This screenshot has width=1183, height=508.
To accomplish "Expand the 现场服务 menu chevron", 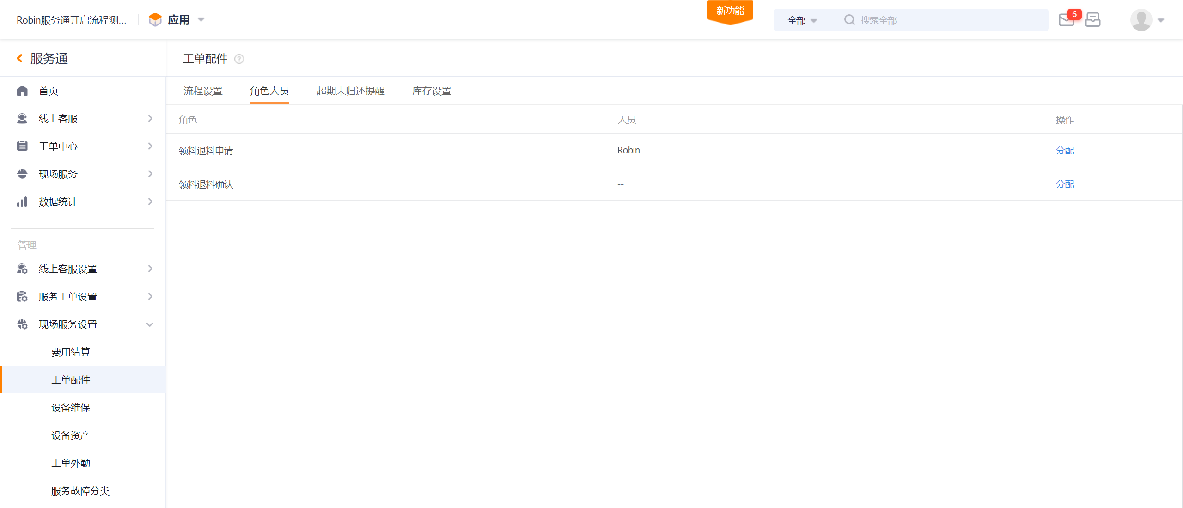I will (150, 174).
